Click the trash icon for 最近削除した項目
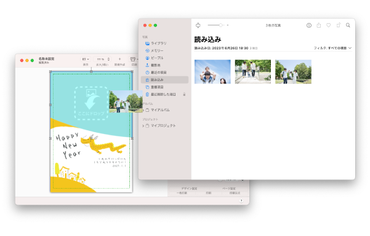The height and width of the screenshot is (236, 370). pos(147,95)
